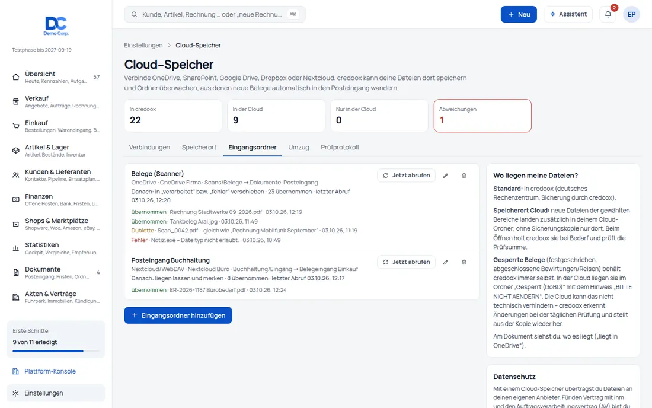Click the Neu button
Screen dimensions: 652x408
click(519, 14)
